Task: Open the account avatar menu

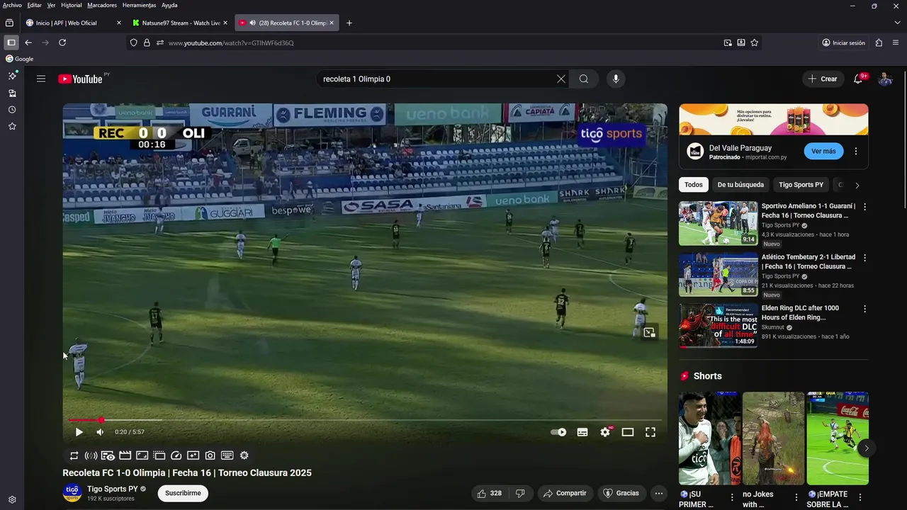Action: [x=885, y=79]
